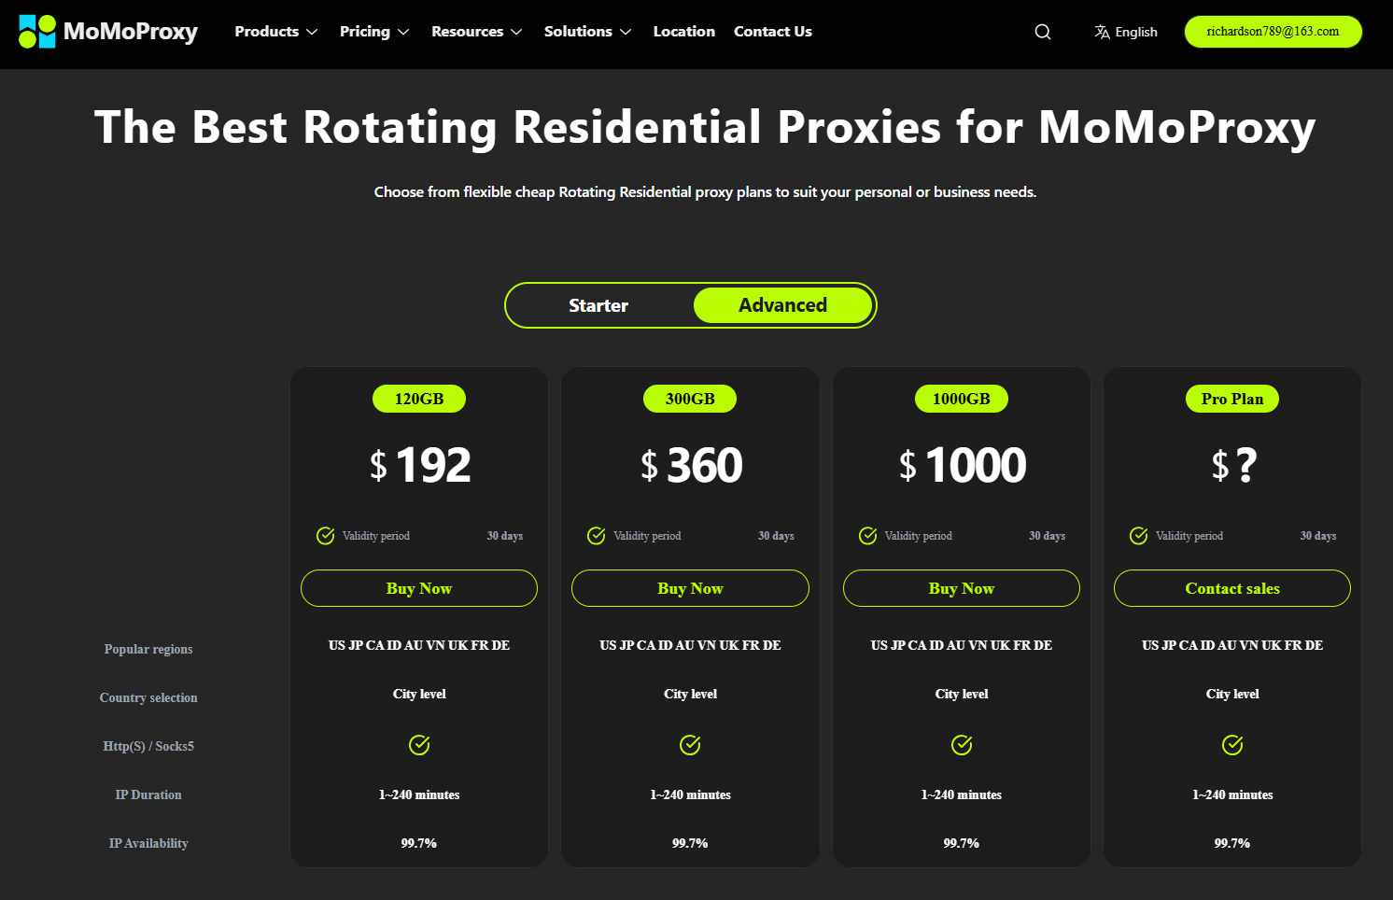
Task: Click Http(S)/Socks5 checkmark in 1000GB plan
Action: [x=962, y=745]
